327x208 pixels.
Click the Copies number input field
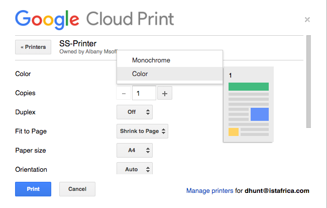(144, 93)
